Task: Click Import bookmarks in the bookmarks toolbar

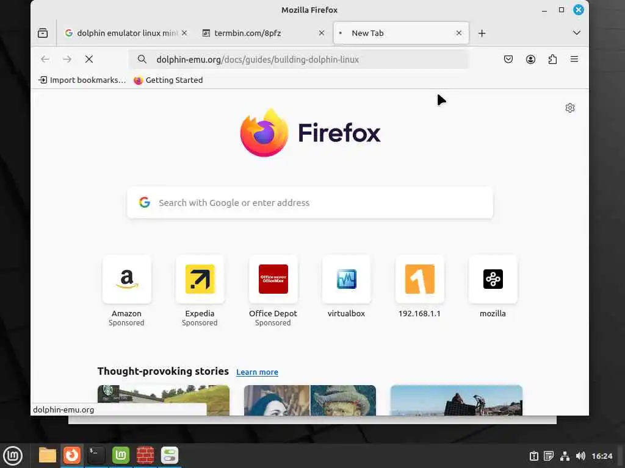Action: click(82, 80)
